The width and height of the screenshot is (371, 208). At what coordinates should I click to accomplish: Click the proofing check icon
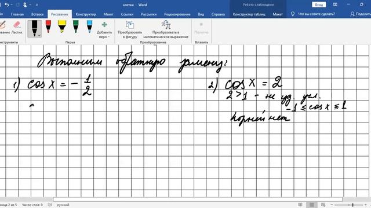(50, 205)
